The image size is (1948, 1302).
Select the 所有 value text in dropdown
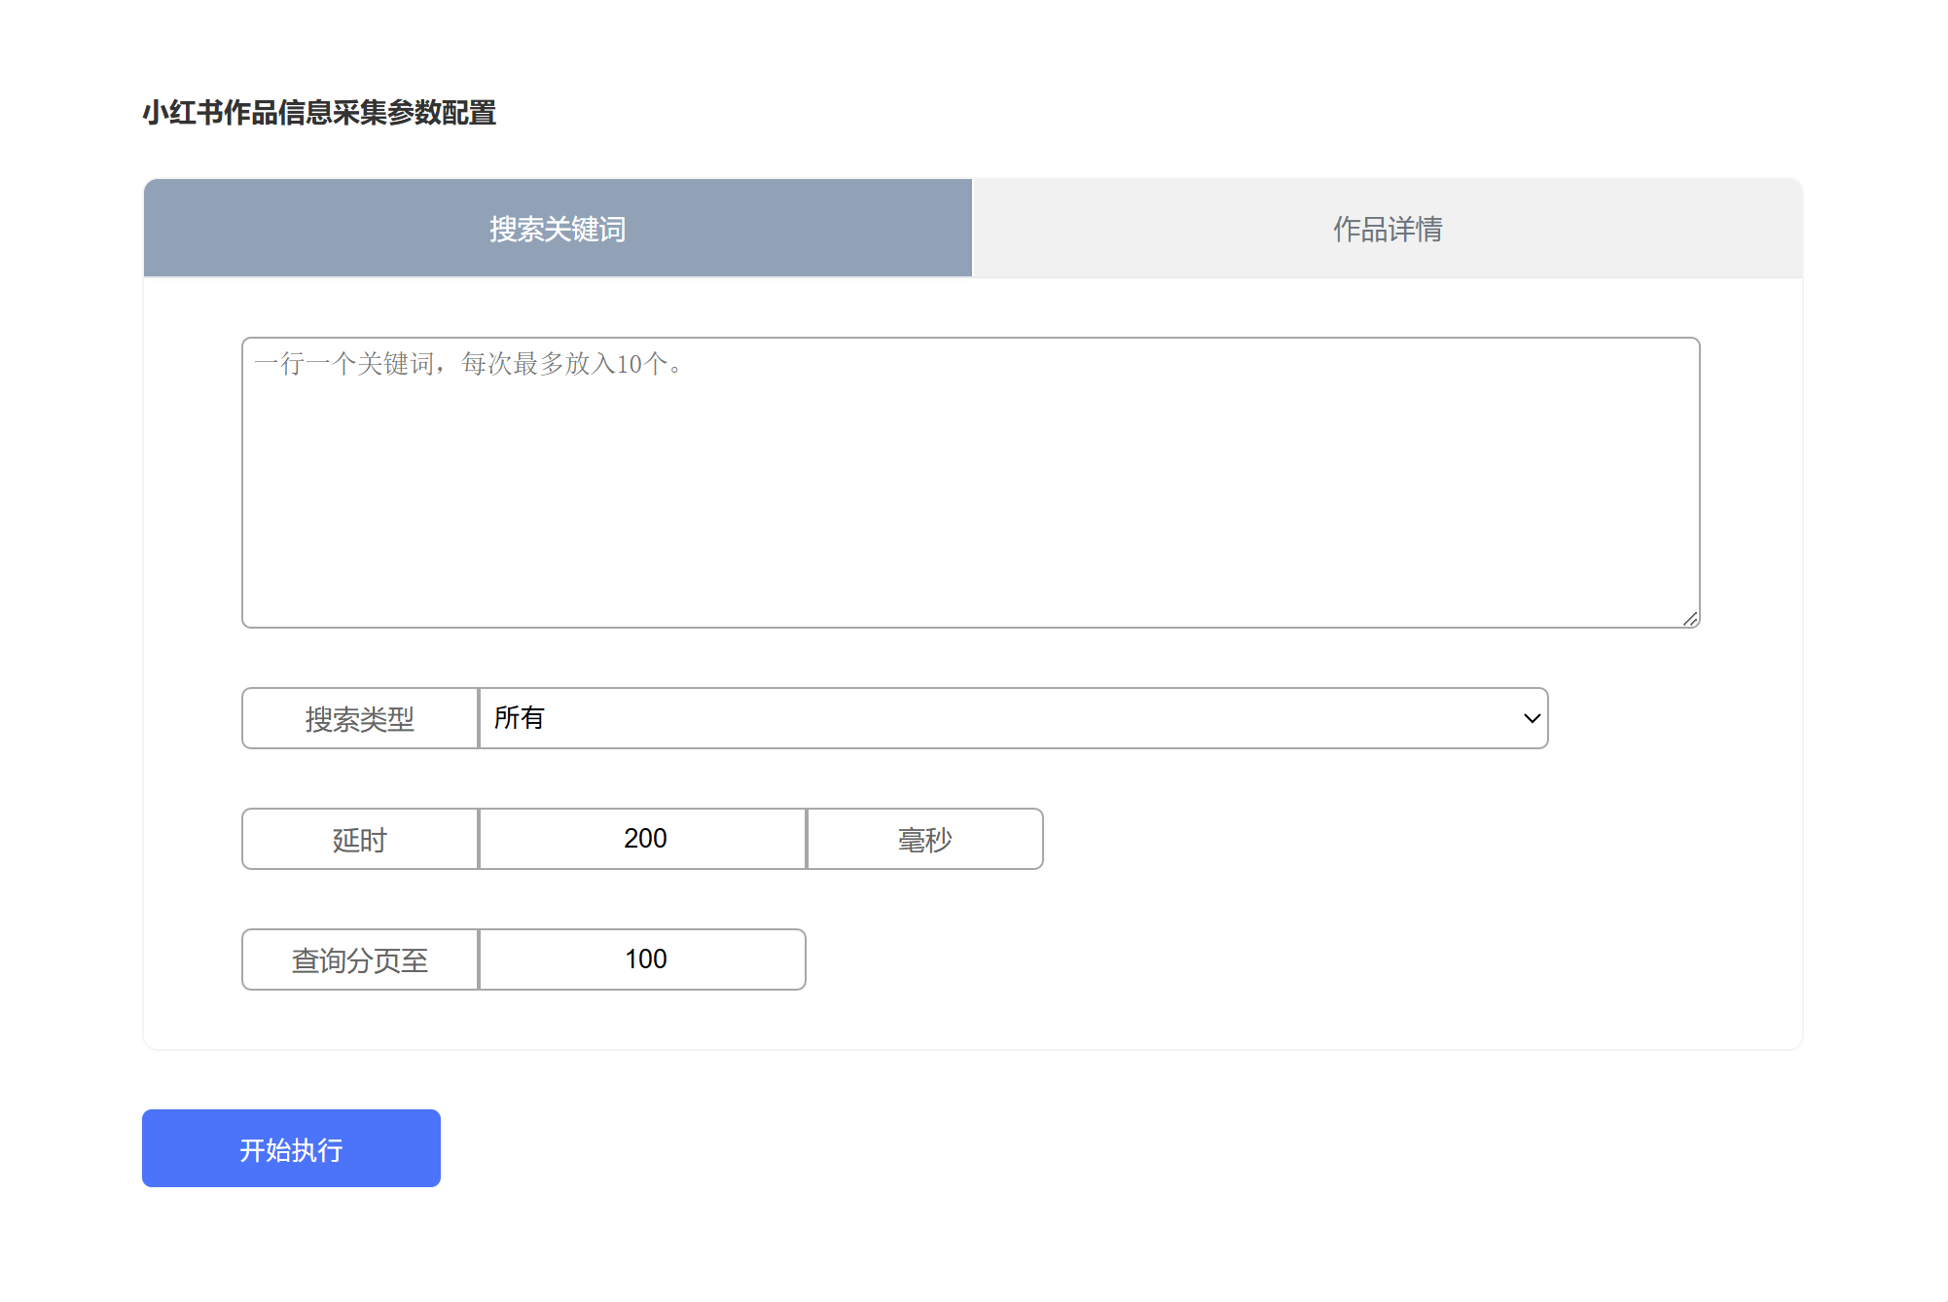[519, 718]
